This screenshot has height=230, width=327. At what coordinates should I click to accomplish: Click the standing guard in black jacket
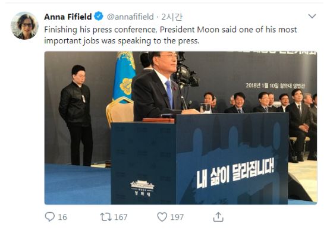coord(76,115)
